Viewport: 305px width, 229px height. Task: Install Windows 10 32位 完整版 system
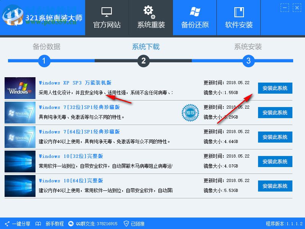(275, 161)
